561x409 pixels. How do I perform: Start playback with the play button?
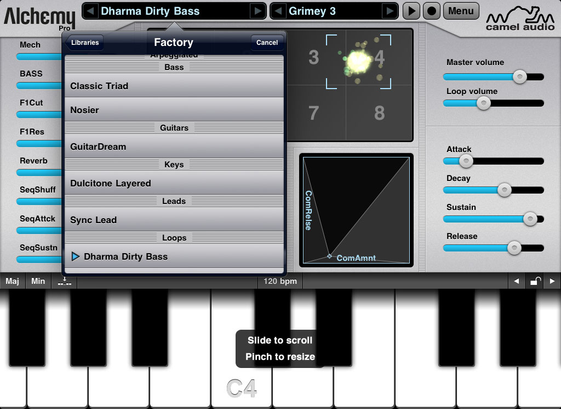411,11
